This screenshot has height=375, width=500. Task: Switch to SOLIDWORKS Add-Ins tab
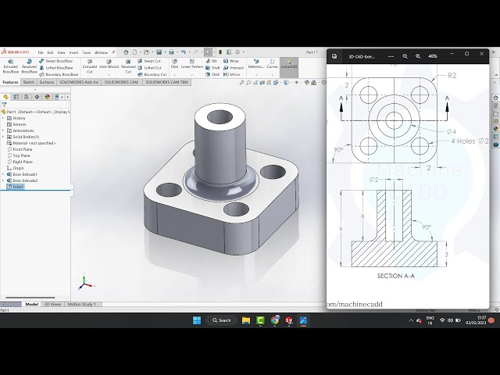point(79,82)
